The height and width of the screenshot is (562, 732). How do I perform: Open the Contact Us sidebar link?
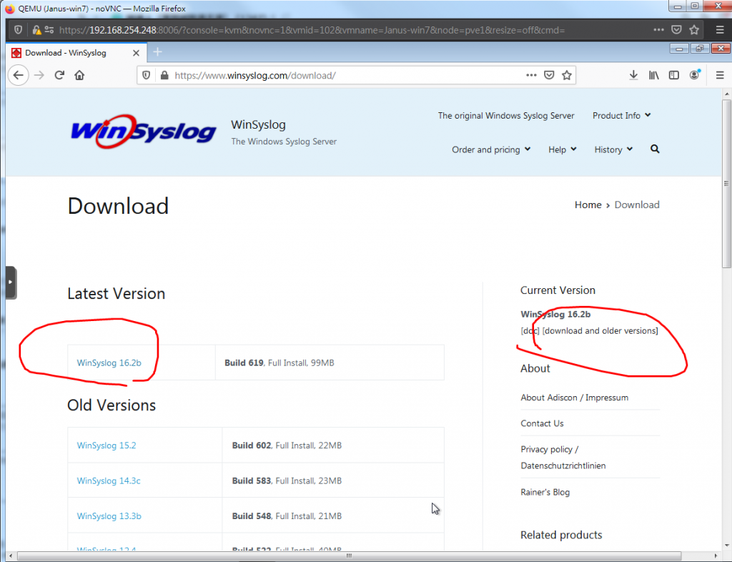pyautogui.click(x=542, y=423)
